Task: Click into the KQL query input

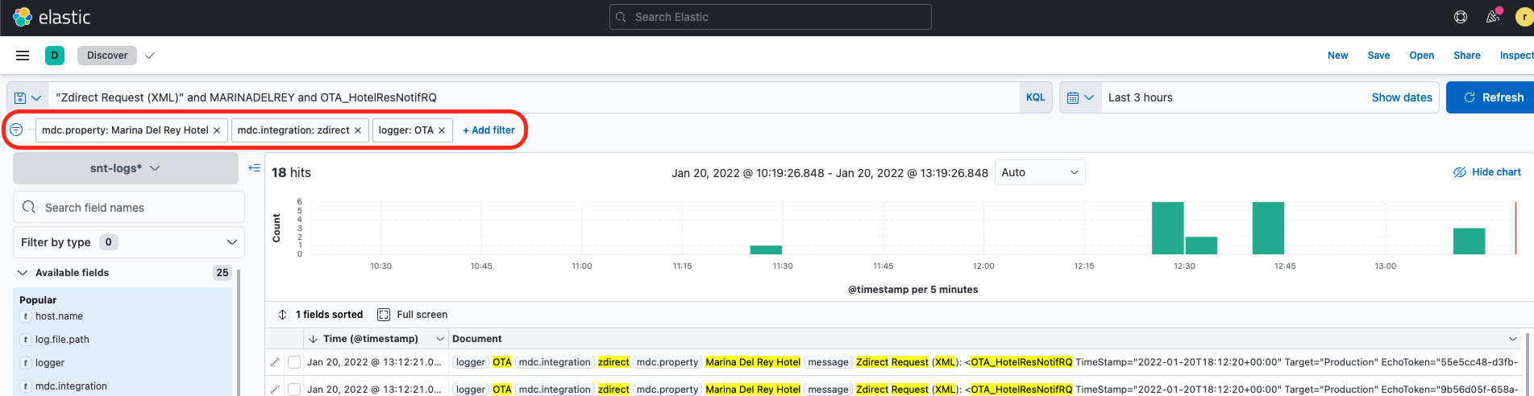Action: (534, 97)
